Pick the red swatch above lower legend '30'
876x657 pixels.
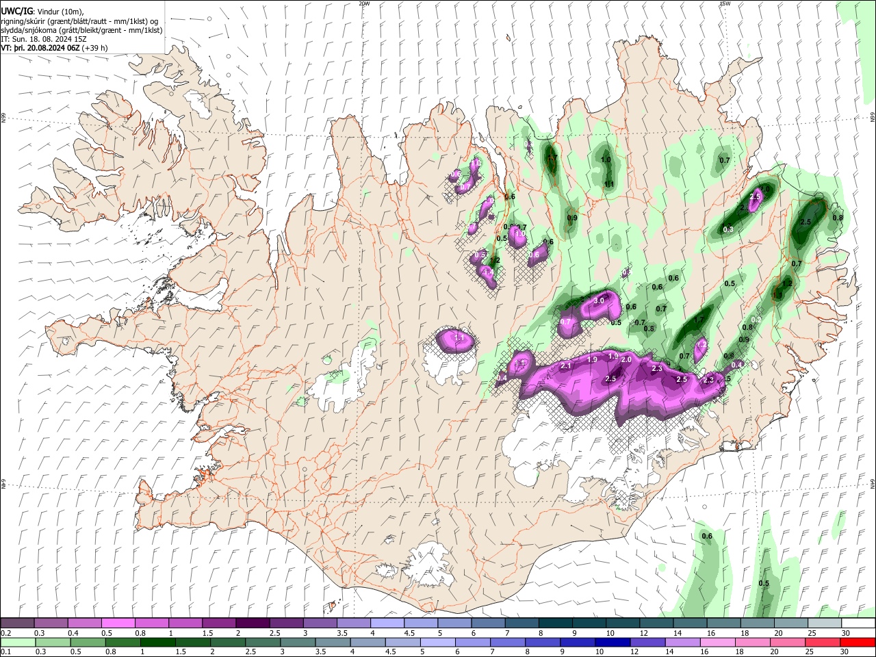click(x=858, y=641)
